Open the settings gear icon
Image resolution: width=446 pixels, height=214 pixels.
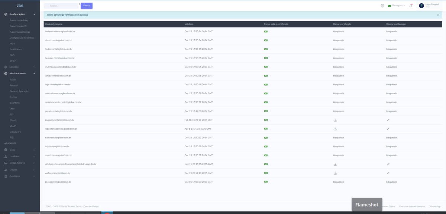(x=382, y=6)
